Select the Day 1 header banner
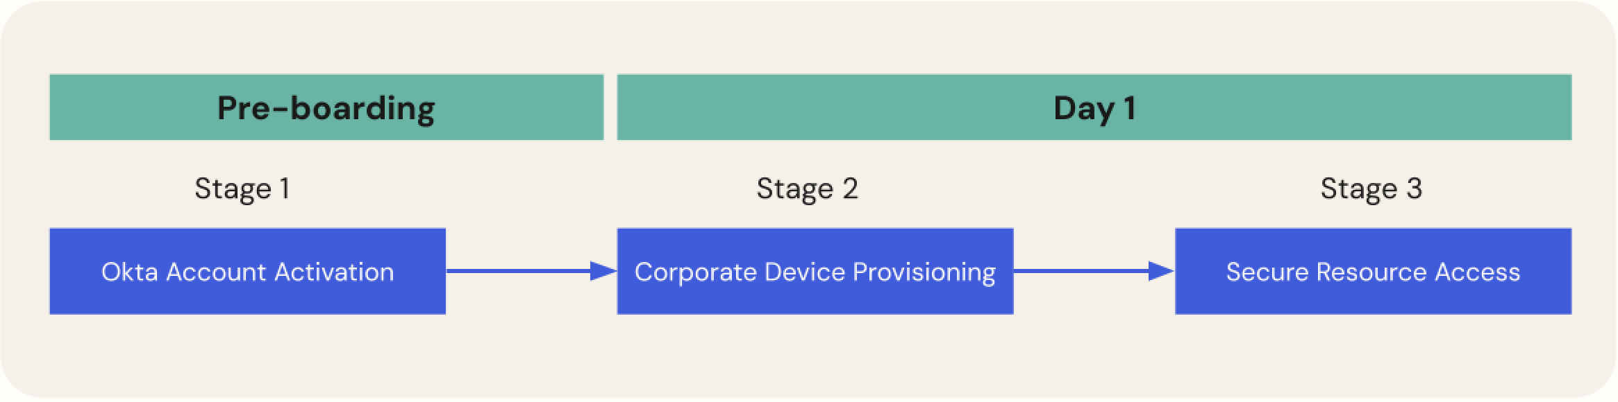Image resolution: width=1618 pixels, height=402 pixels. (1094, 107)
